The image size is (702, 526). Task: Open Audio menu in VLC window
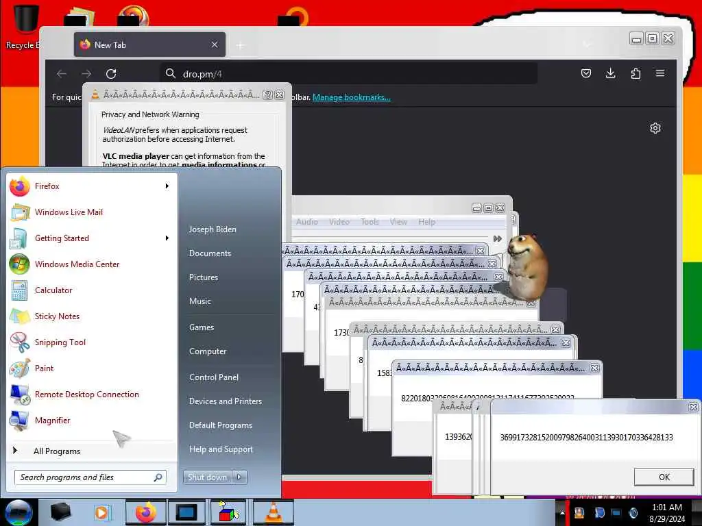(306, 222)
